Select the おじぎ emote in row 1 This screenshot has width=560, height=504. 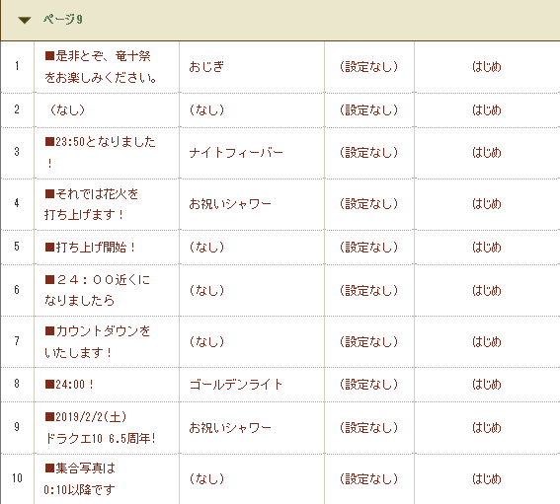point(206,67)
